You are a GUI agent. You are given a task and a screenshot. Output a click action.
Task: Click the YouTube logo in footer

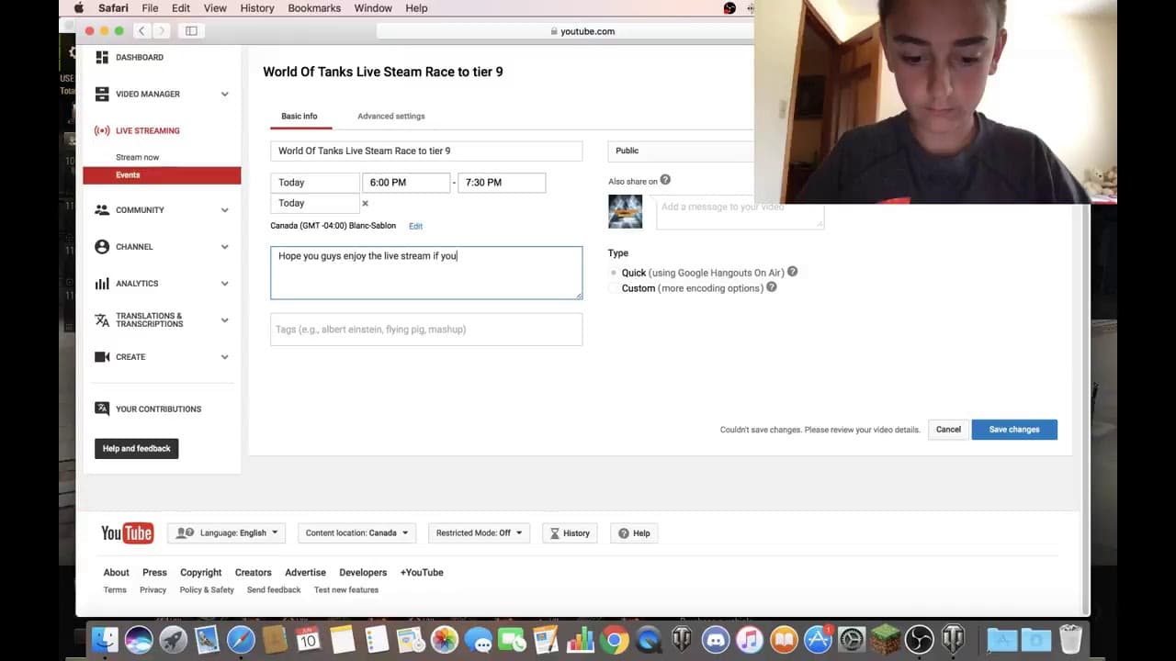(x=127, y=532)
